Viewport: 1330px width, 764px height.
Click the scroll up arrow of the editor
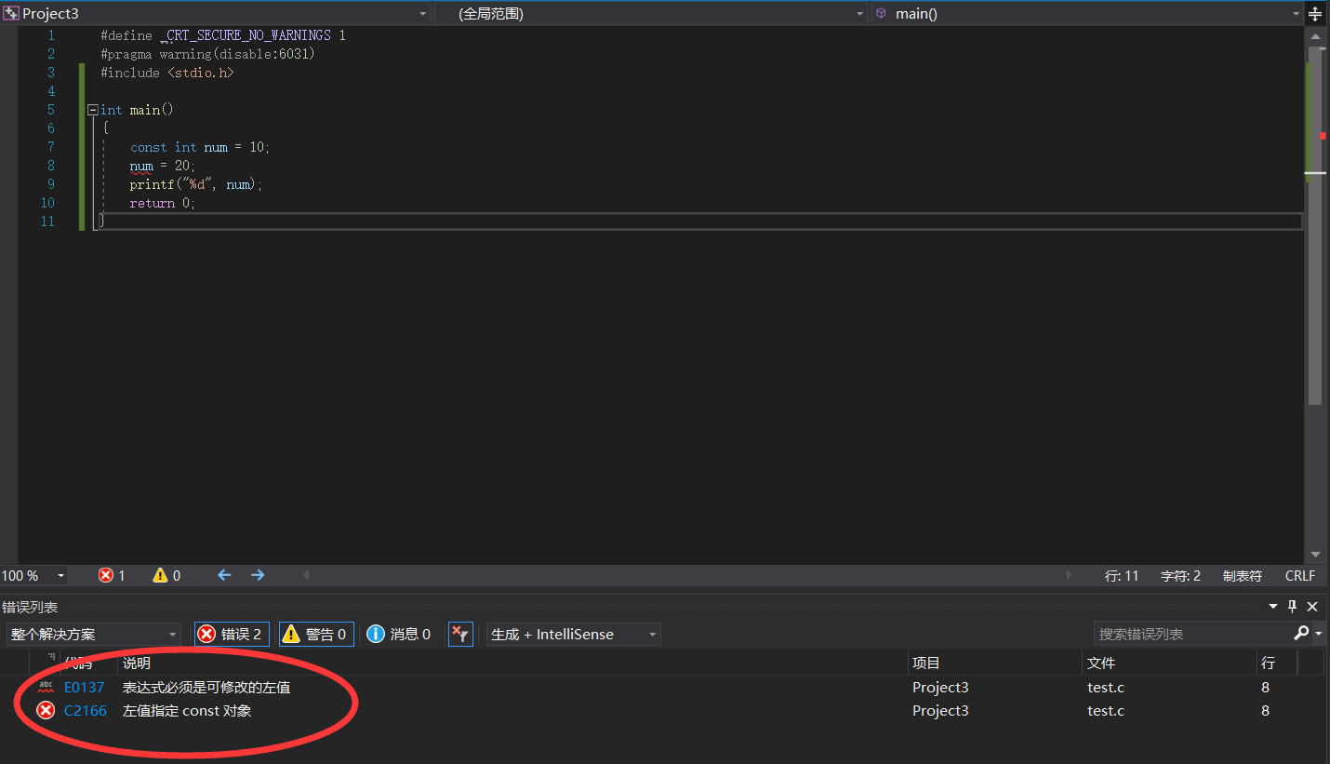pyautogui.click(x=1315, y=34)
